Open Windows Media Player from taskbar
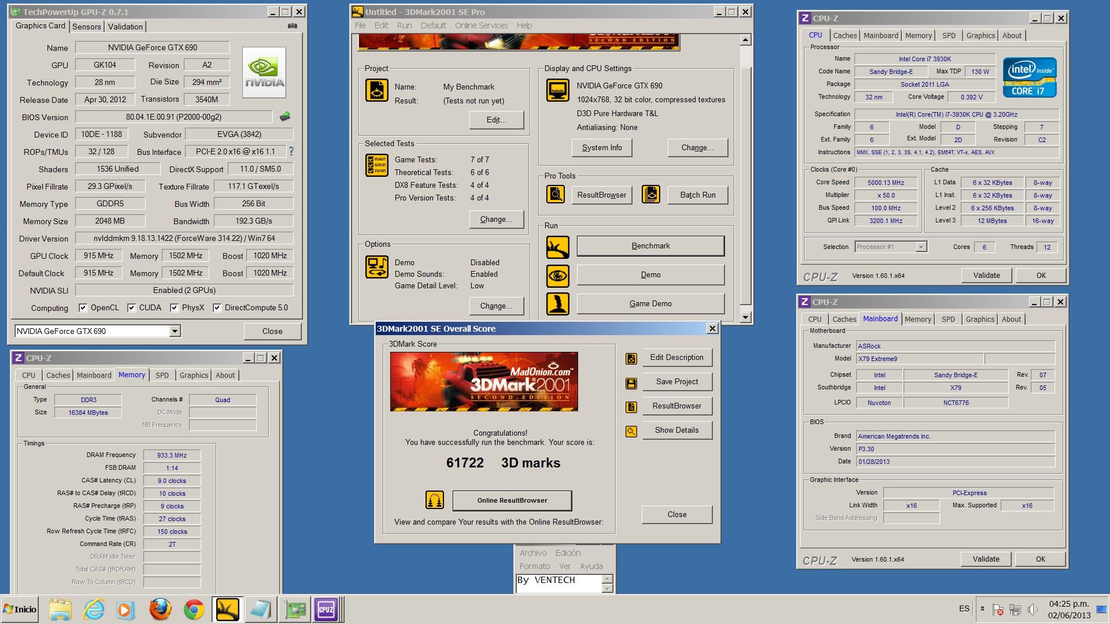The height and width of the screenshot is (624, 1110). (126, 610)
